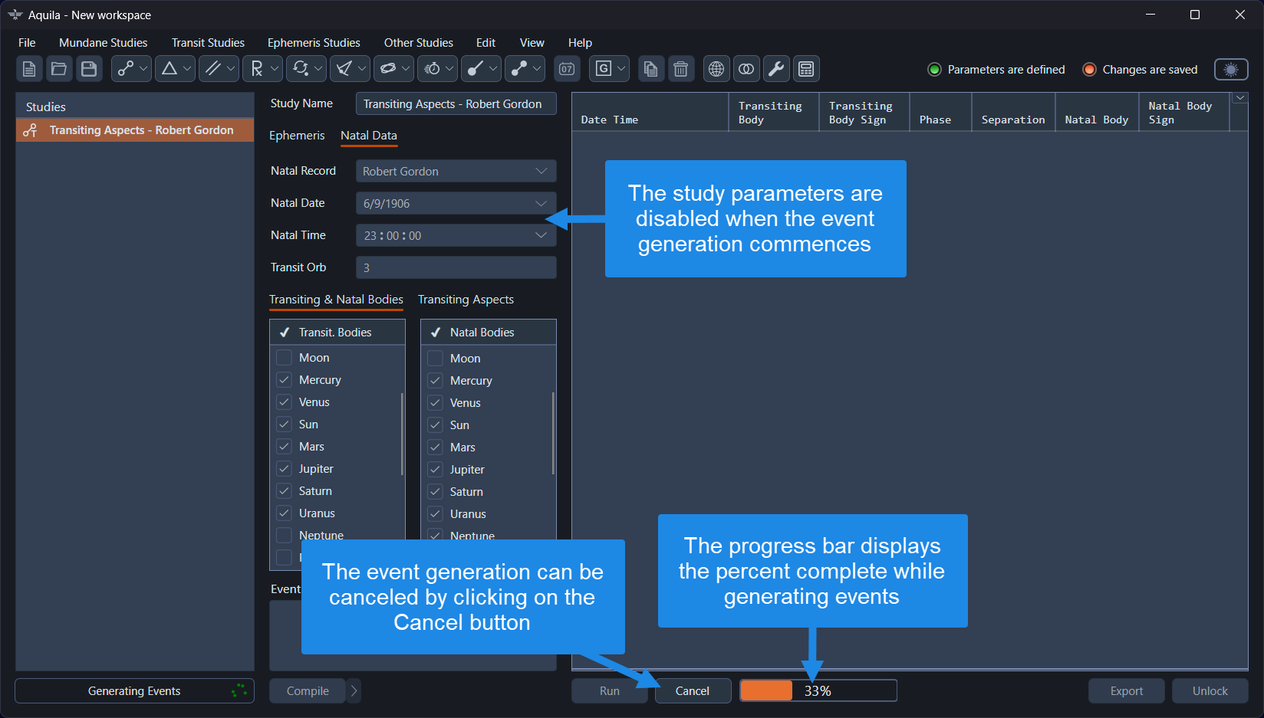Image resolution: width=1264 pixels, height=718 pixels.
Task: Save the current workspace
Action: coord(89,68)
